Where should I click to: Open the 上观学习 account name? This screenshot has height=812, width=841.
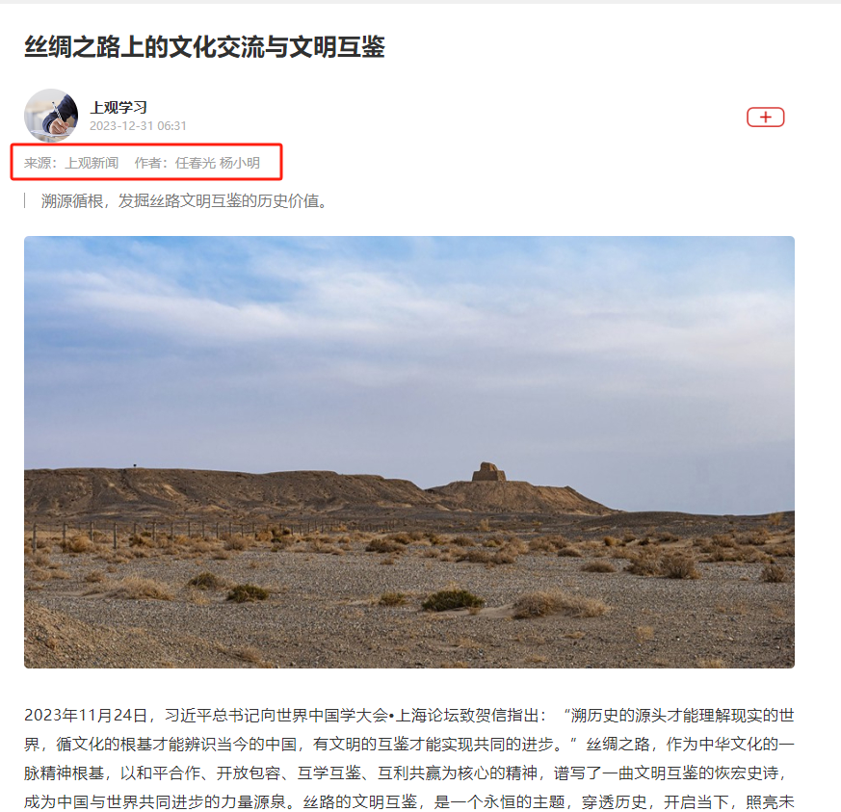118,107
